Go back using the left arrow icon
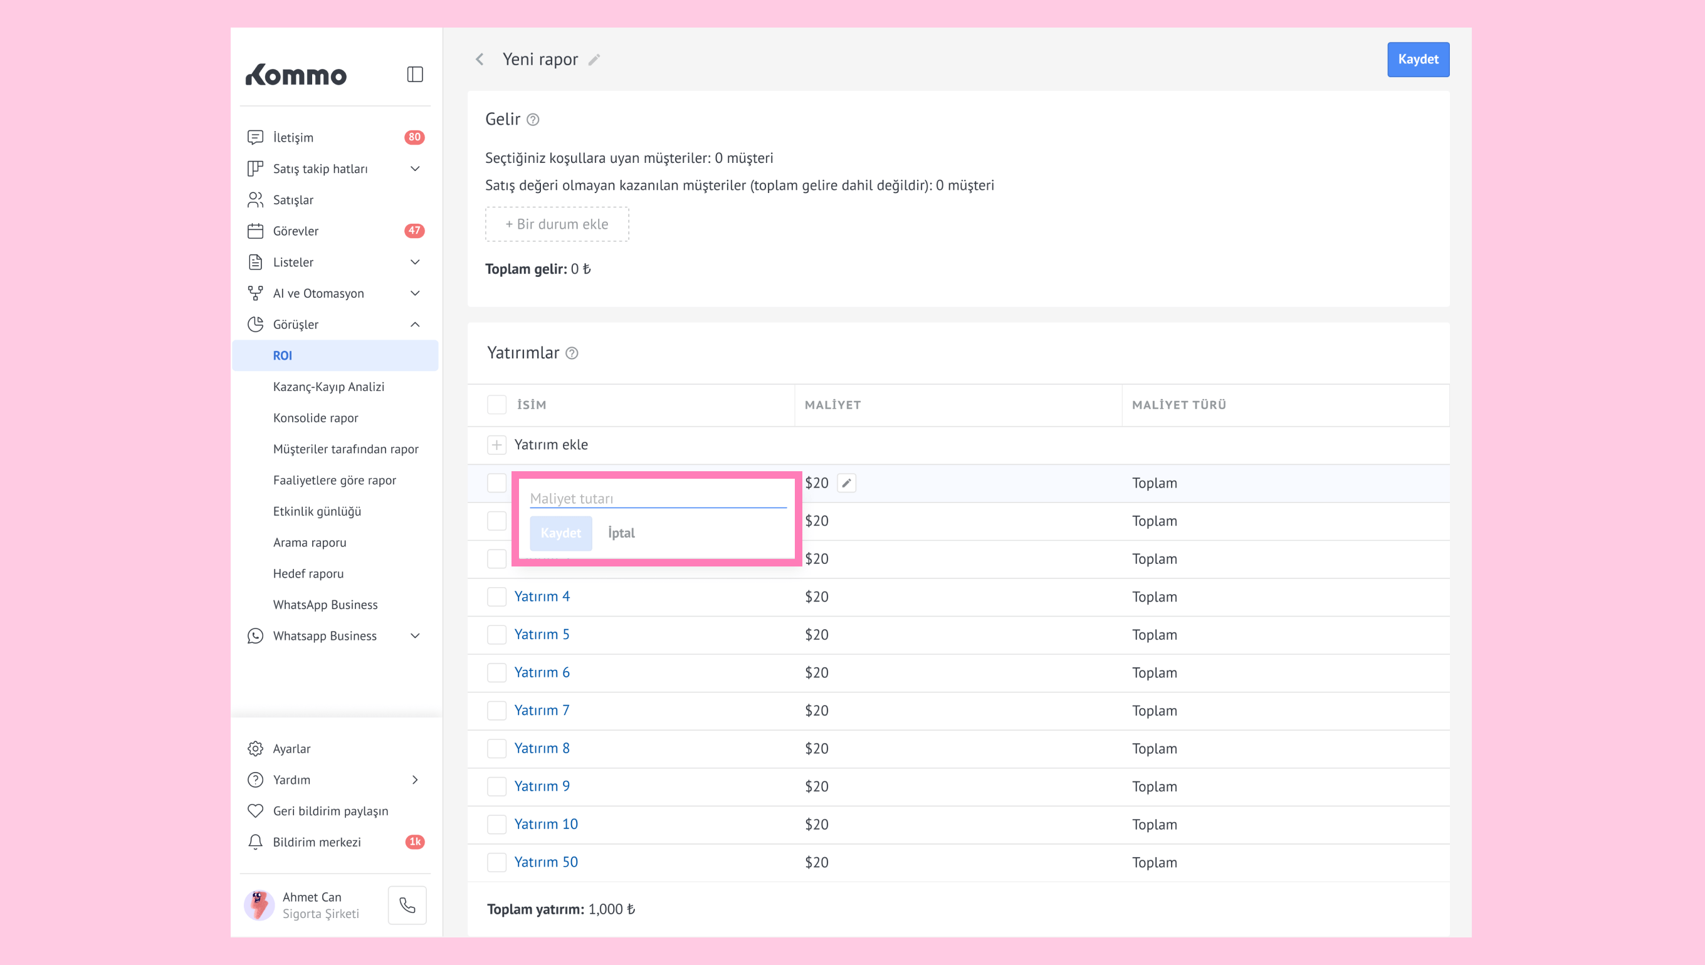The image size is (1705, 965). click(x=480, y=60)
